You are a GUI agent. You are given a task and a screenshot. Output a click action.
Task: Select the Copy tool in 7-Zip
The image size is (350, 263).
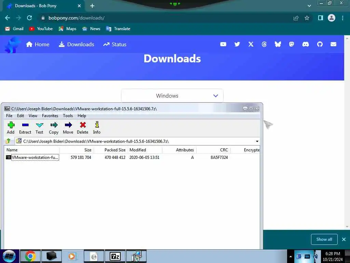click(54, 128)
